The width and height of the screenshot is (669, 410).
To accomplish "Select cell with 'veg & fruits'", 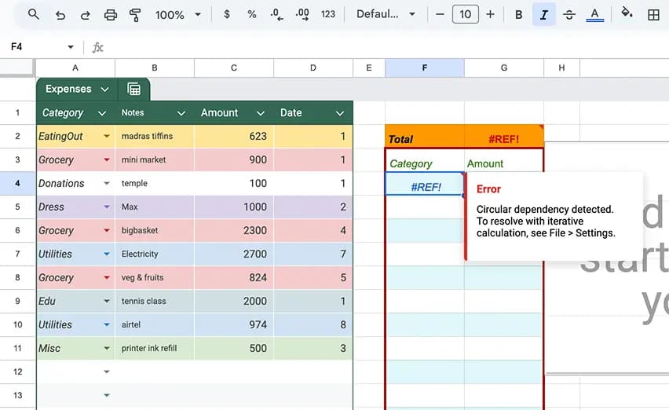I will tap(155, 278).
